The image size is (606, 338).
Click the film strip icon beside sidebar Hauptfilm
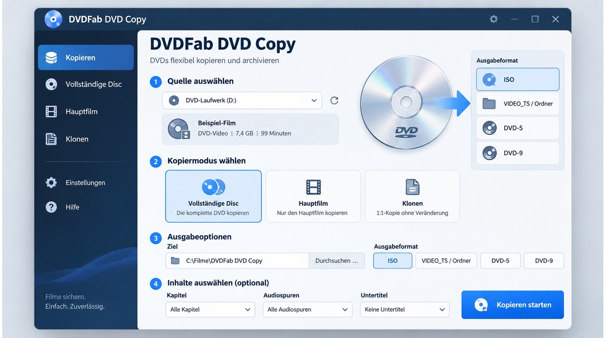[52, 111]
